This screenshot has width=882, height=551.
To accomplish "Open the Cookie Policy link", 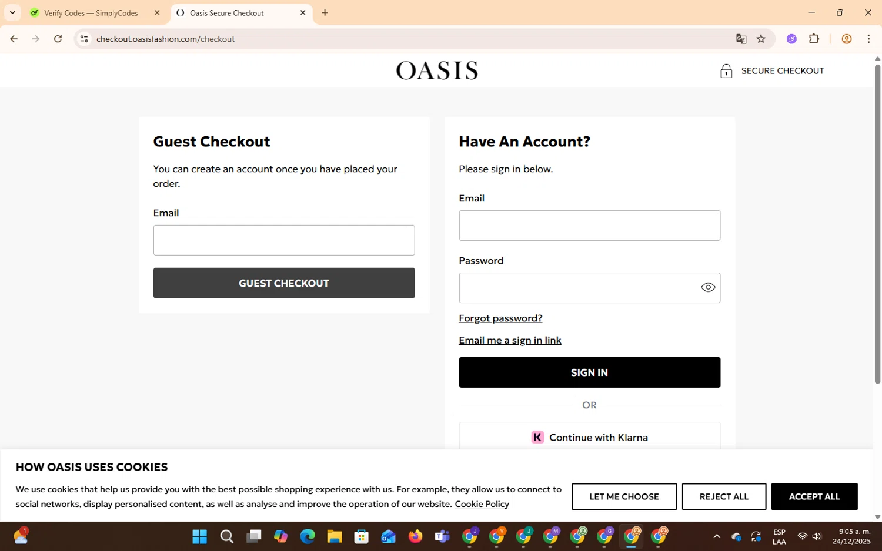I will [482, 504].
